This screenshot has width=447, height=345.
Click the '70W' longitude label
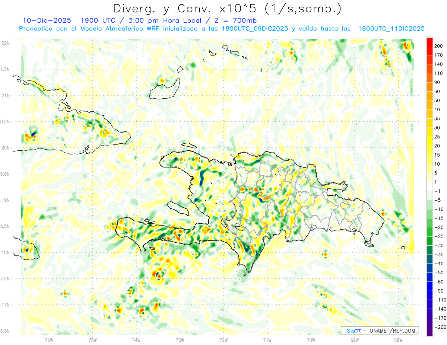pos(311,340)
